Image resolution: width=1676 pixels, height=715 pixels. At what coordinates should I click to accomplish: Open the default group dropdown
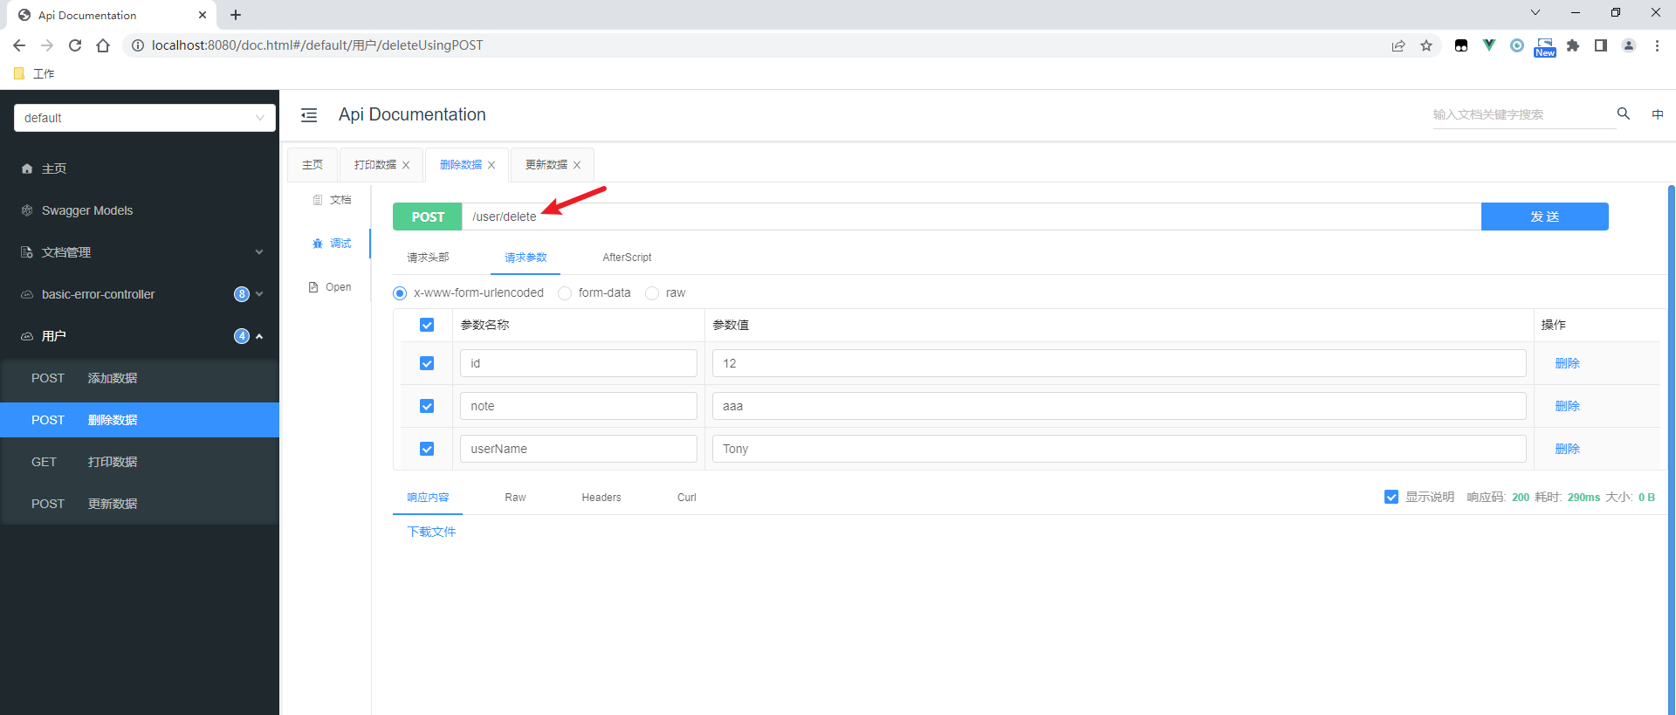point(145,118)
